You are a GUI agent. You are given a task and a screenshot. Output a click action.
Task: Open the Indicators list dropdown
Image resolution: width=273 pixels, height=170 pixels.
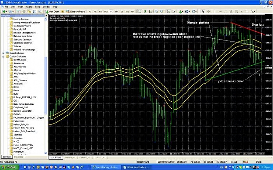tap(181, 11)
